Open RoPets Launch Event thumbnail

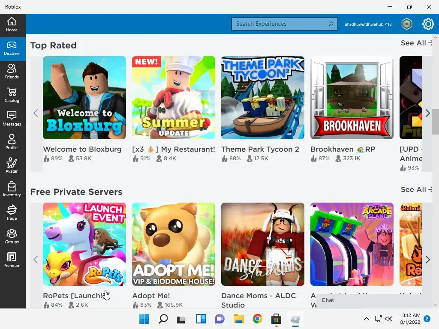point(84,244)
